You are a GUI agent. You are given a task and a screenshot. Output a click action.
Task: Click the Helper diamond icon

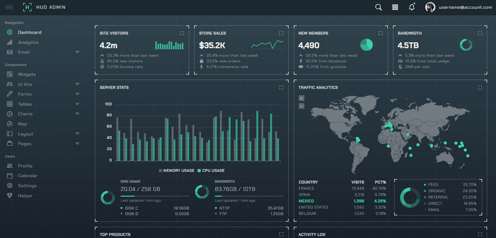click(10, 196)
